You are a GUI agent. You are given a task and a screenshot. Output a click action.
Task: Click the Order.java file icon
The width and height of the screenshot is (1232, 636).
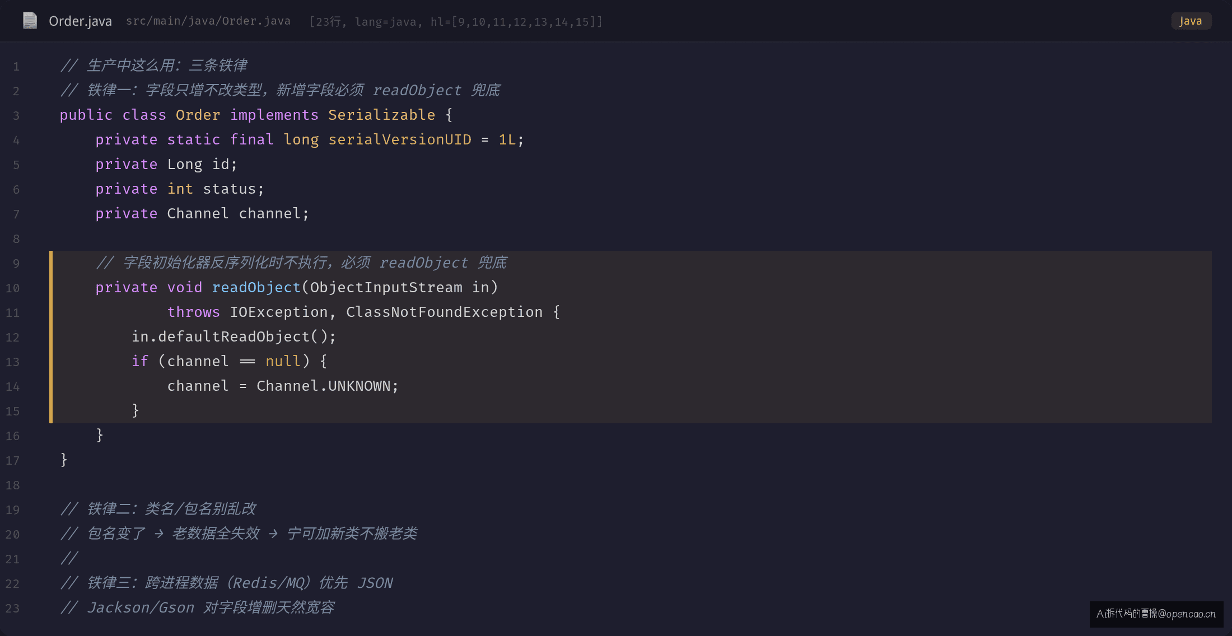(30, 21)
